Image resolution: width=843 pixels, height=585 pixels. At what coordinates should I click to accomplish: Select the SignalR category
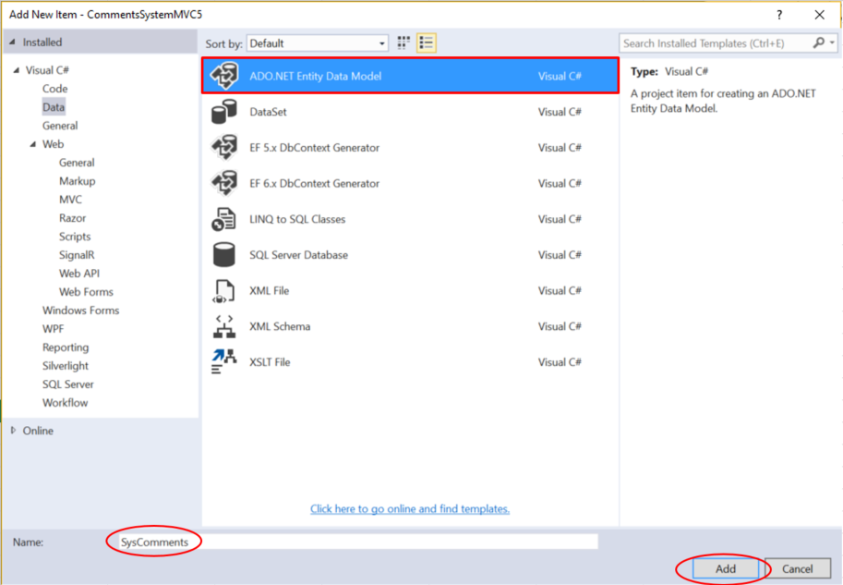77,254
